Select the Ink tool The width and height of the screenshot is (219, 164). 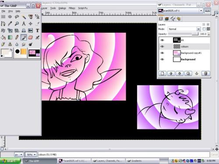(x=3, y=44)
